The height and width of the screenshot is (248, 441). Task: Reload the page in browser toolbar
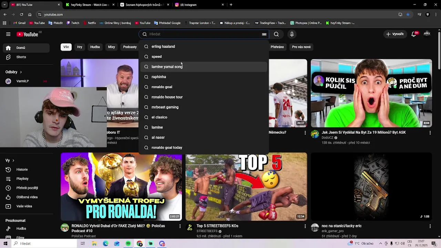point(21,14)
